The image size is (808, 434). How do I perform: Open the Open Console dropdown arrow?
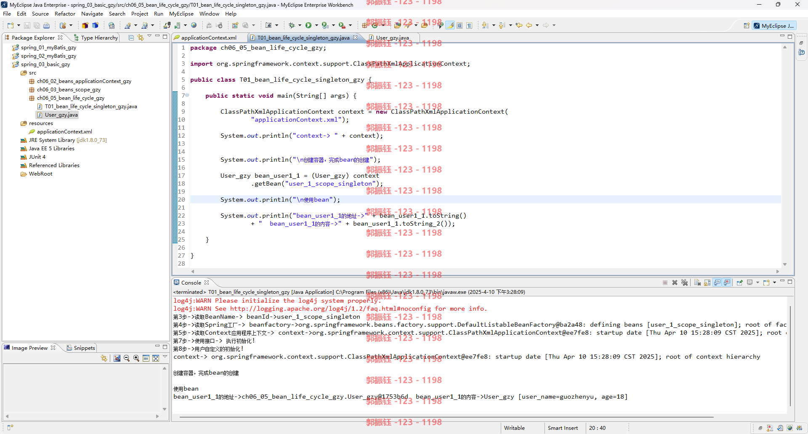774,282
